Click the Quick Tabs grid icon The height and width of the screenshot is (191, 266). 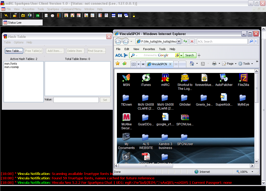click(x=134, y=64)
